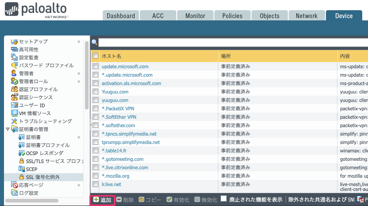This screenshot has width=368, height=206.
Task: Click the 証明書 certificate icon
Action: point(21,137)
